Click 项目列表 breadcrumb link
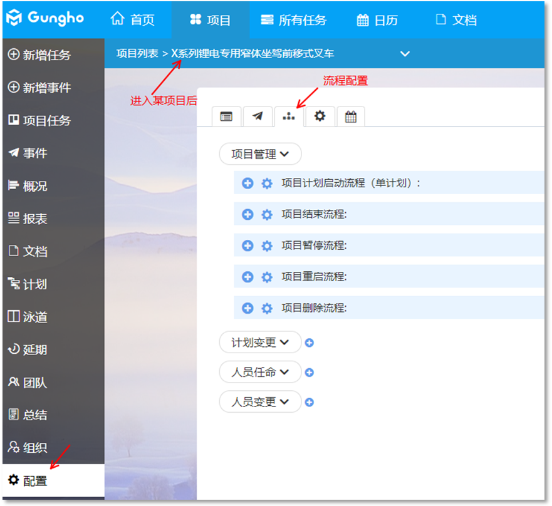Screen dimensions: 552x506 click(x=137, y=54)
